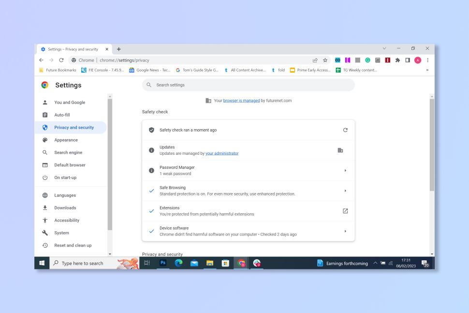Open Slack from the taskbar
469x313 pixels.
(257, 263)
